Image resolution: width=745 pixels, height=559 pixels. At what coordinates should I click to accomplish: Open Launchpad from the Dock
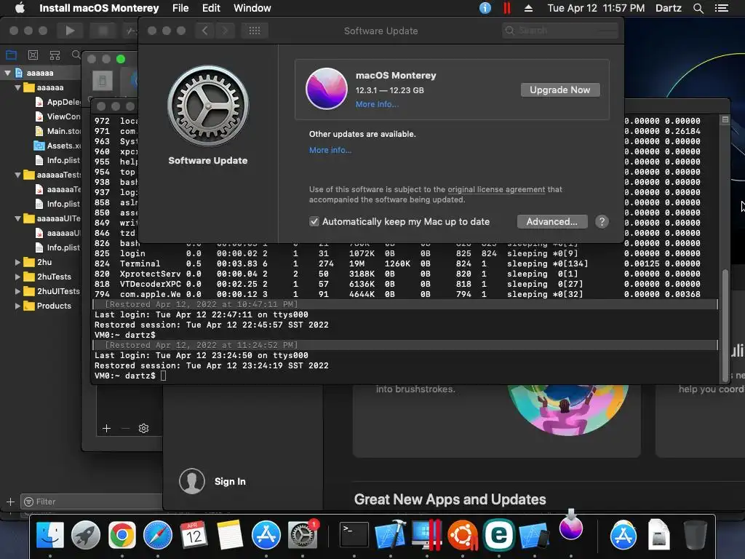click(x=86, y=535)
